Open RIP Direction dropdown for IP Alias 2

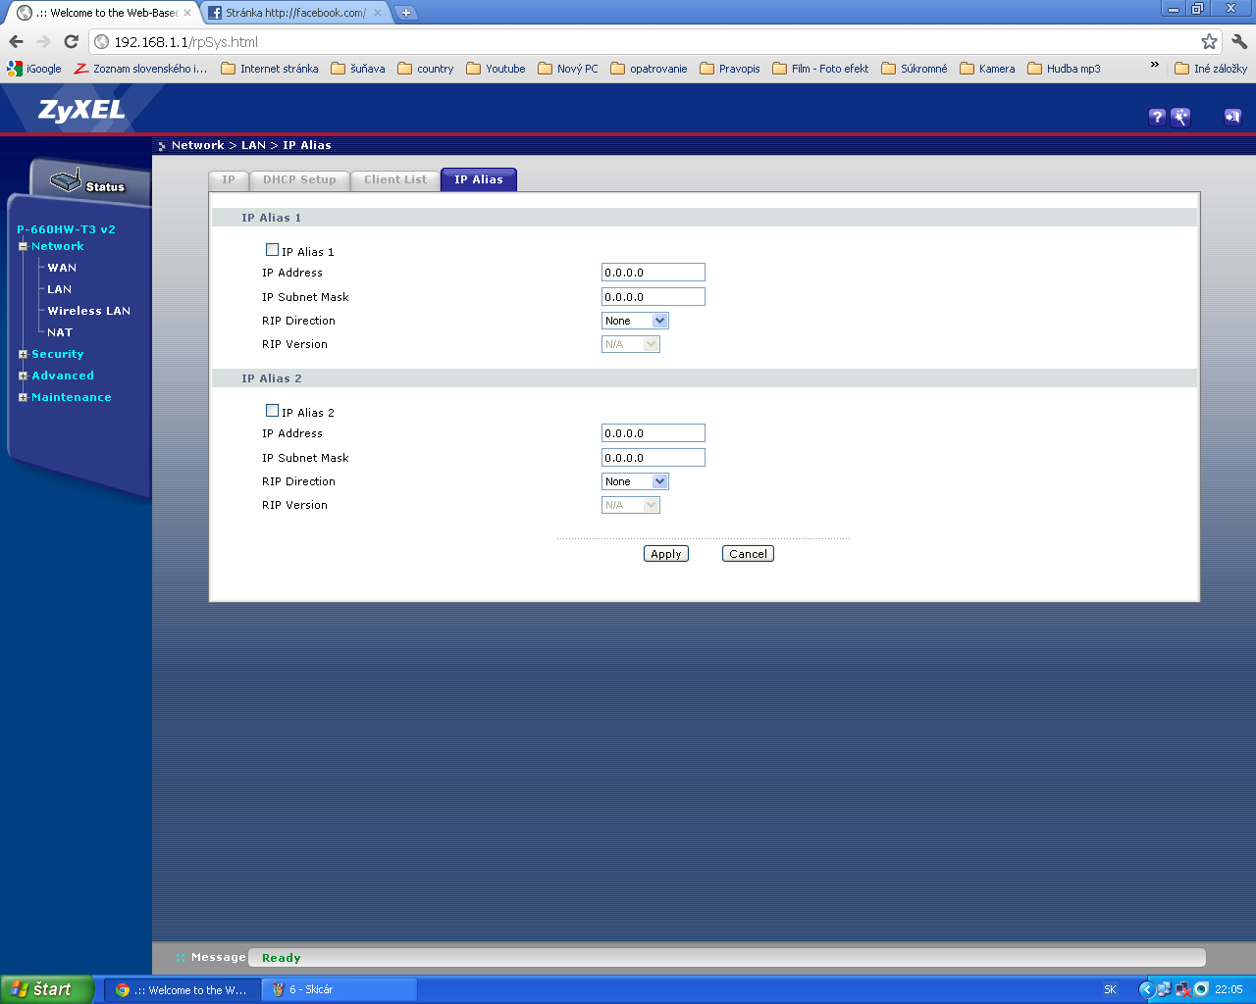pos(635,481)
